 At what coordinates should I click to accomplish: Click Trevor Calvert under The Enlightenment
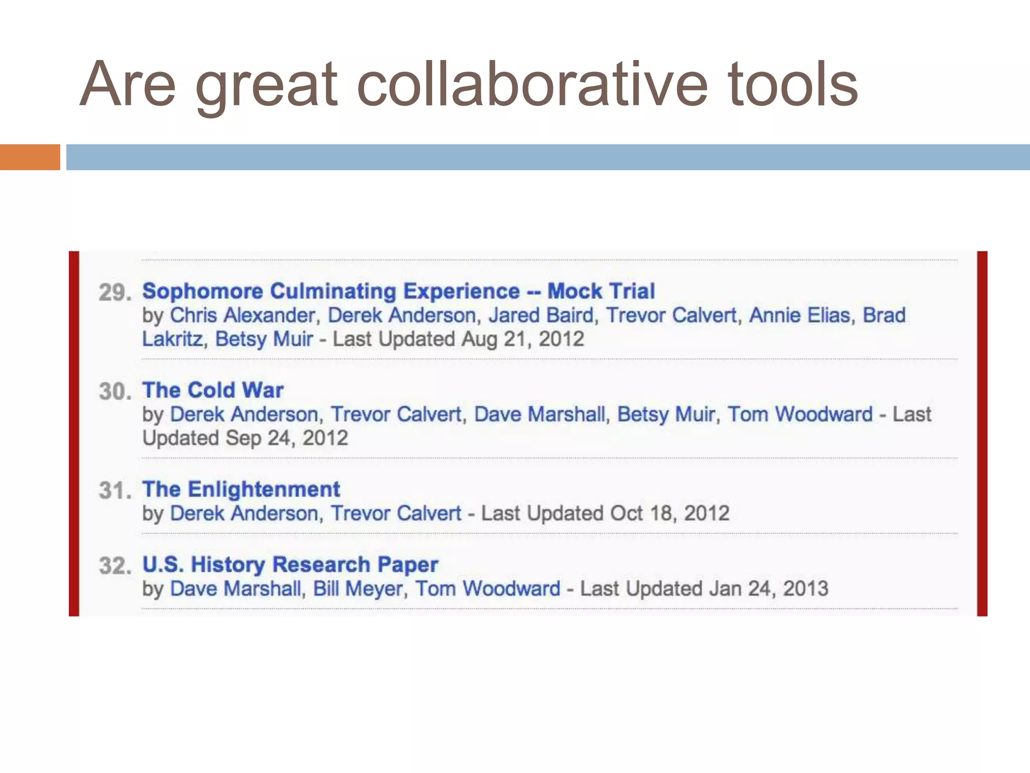(x=396, y=514)
